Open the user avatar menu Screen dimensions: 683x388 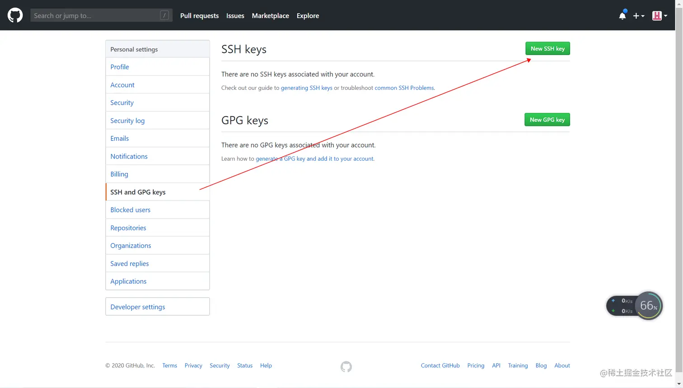660,16
